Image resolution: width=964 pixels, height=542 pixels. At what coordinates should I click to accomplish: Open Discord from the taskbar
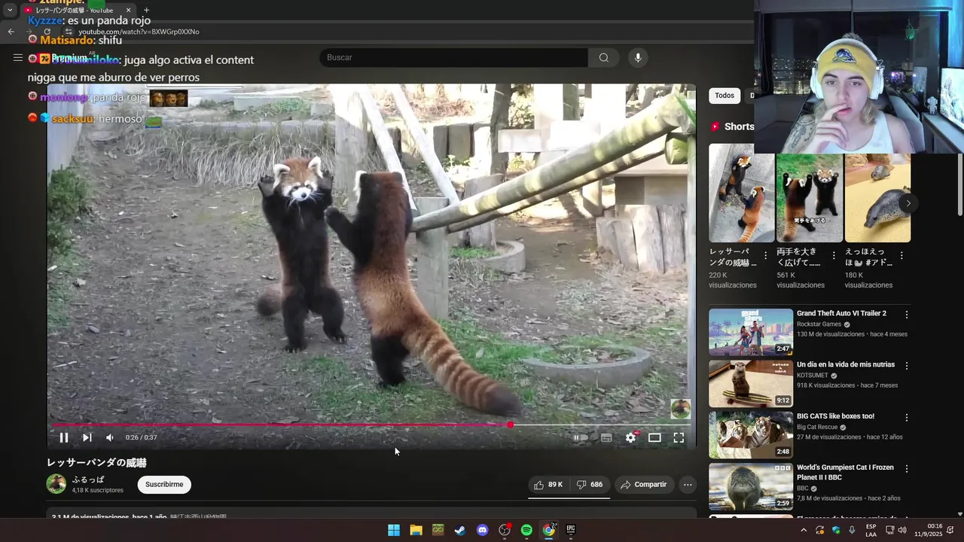483,530
